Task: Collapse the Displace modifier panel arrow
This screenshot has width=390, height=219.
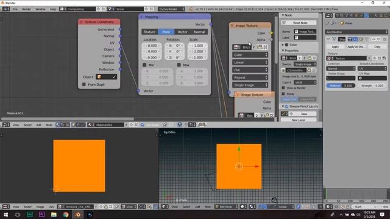Action: tap(328, 39)
